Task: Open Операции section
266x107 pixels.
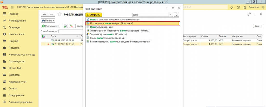Action: pos(15,27)
